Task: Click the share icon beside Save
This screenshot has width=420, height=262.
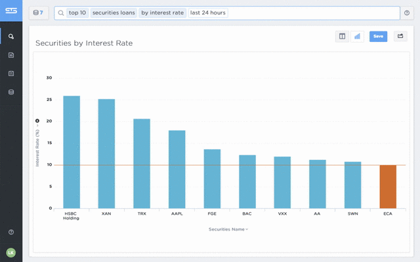Action: [400, 37]
